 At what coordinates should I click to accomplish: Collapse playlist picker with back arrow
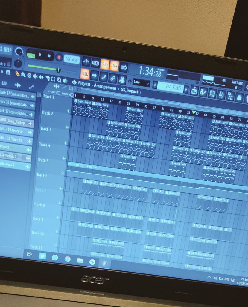coord(78,90)
